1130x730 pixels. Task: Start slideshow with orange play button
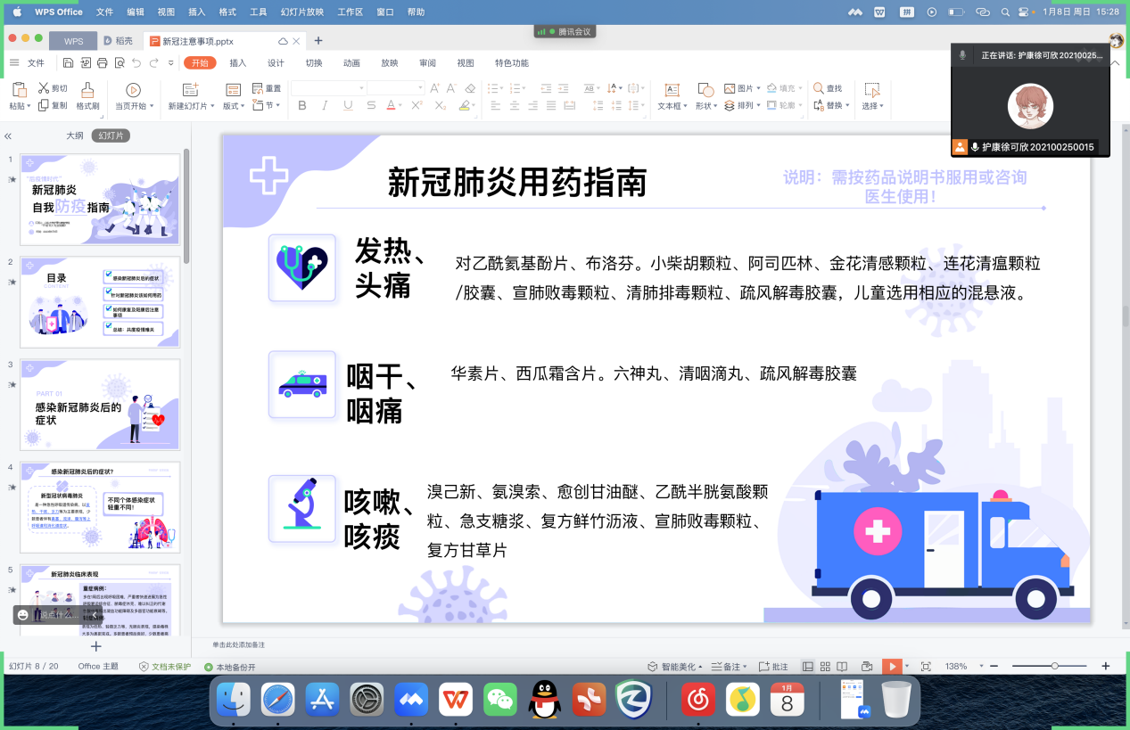(x=891, y=667)
